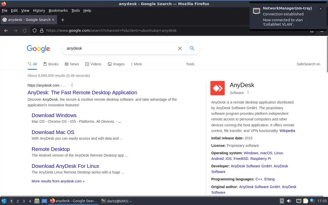Clear the search box with X icon
328x205 pixels.
180,48
